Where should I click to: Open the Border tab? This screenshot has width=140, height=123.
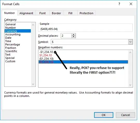(x=57, y=13)
